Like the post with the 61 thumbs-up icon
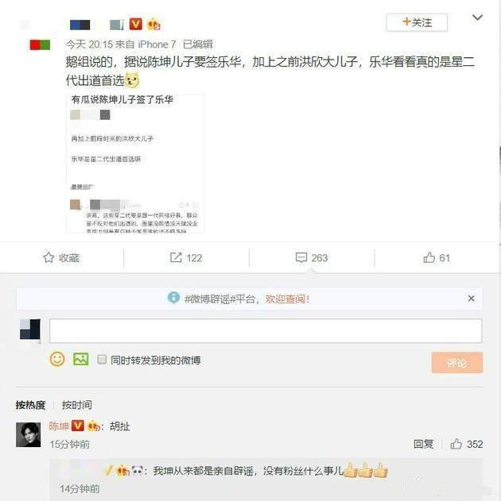The width and height of the screenshot is (501, 501). [429, 257]
